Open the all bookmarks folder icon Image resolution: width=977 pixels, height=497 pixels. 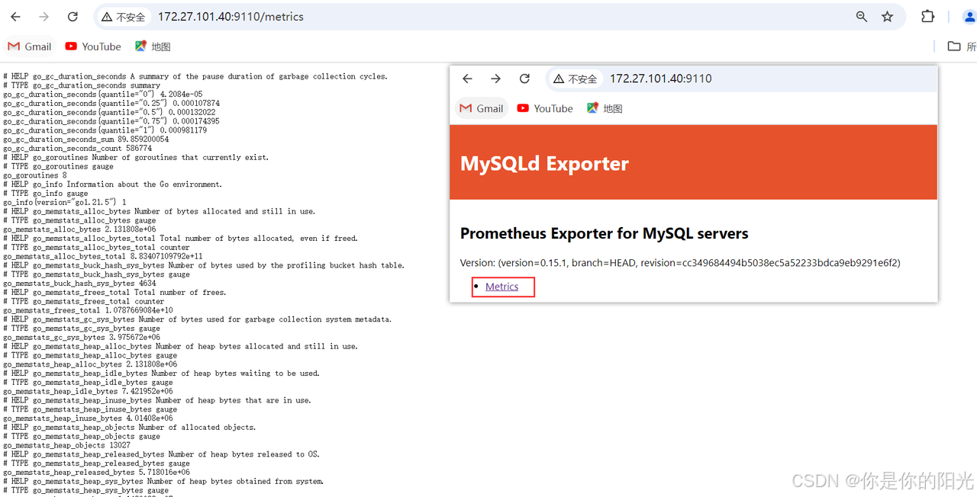[954, 46]
